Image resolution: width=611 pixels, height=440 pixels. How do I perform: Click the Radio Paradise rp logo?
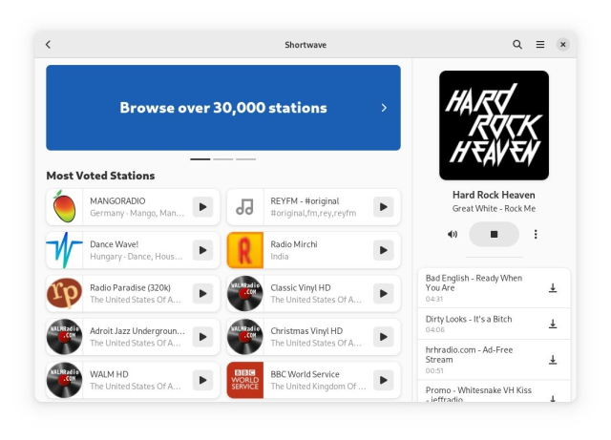click(64, 293)
